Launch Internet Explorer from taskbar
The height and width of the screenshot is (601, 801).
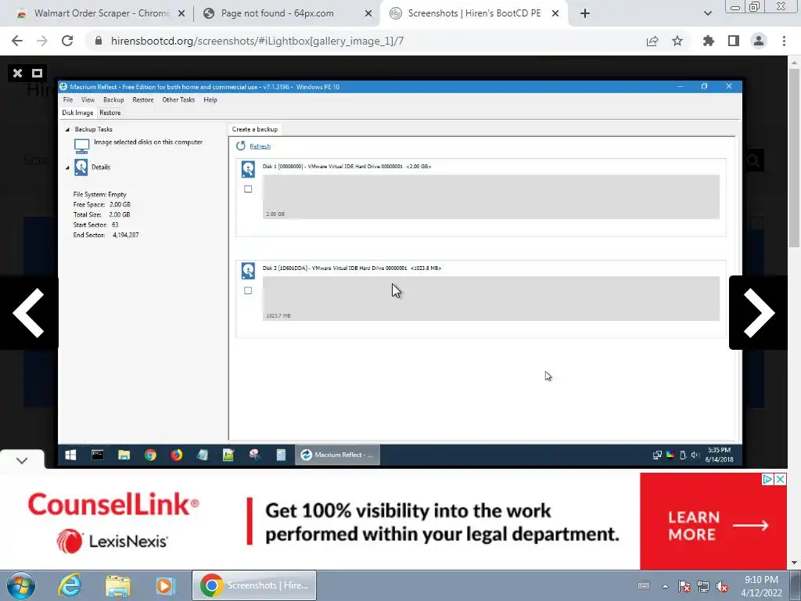[70, 585]
